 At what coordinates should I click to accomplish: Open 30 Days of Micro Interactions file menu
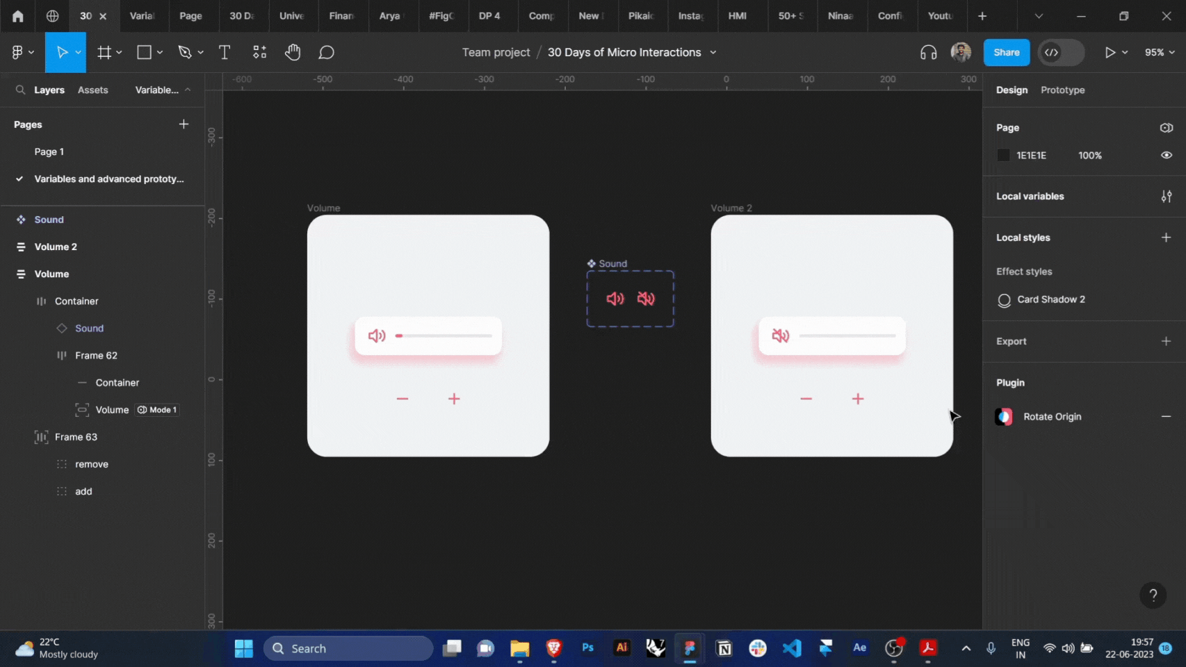click(x=713, y=51)
